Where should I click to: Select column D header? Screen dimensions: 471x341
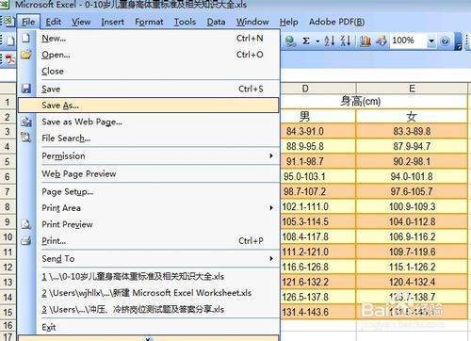(318, 89)
